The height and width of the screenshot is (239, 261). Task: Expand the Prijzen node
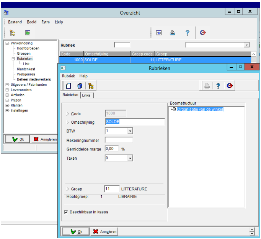coord(7,100)
